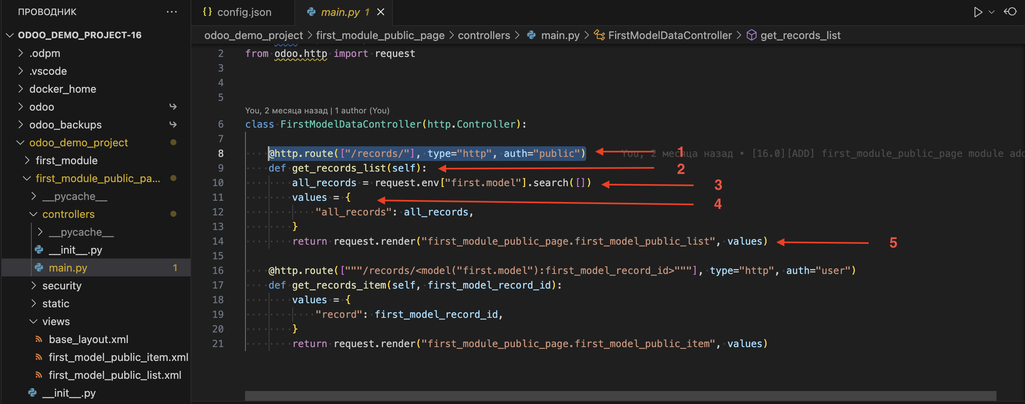The height and width of the screenshot is (404, 1025).
Task: Click XML icon beside first_model_public_list.xml
Action: tap(39, 375)
